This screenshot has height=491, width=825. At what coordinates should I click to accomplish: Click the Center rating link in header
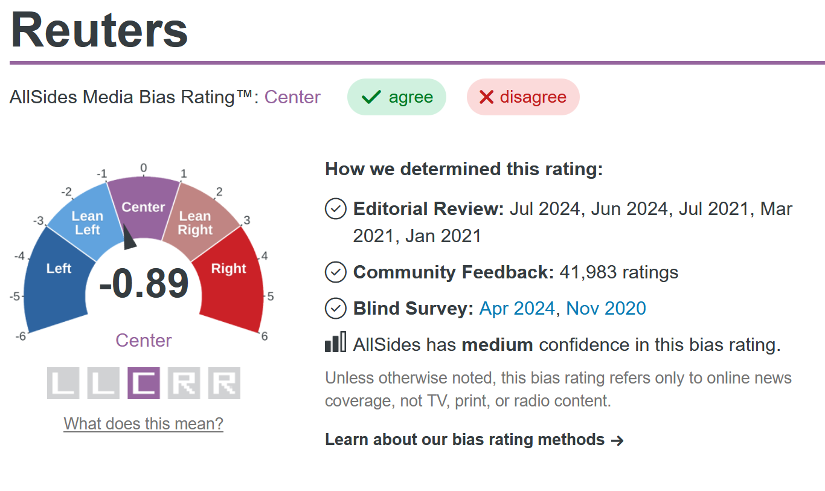[292, 97]
